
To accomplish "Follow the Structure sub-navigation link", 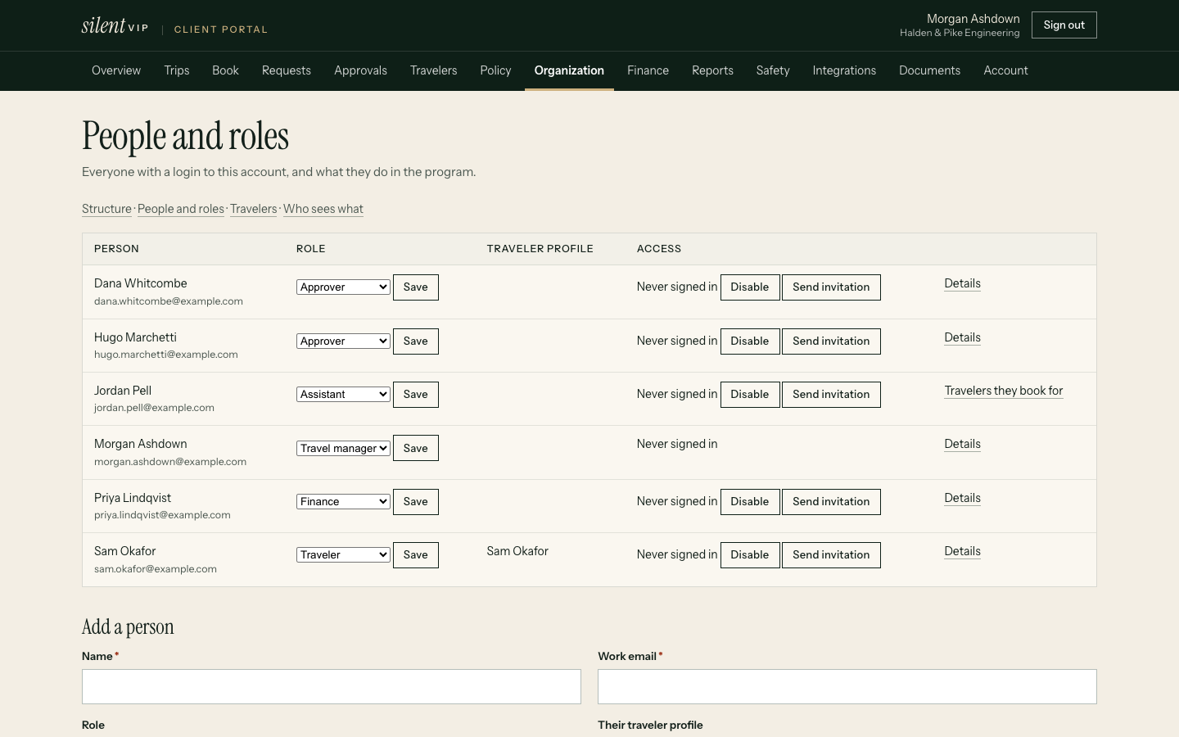I will tap(106, 209).
